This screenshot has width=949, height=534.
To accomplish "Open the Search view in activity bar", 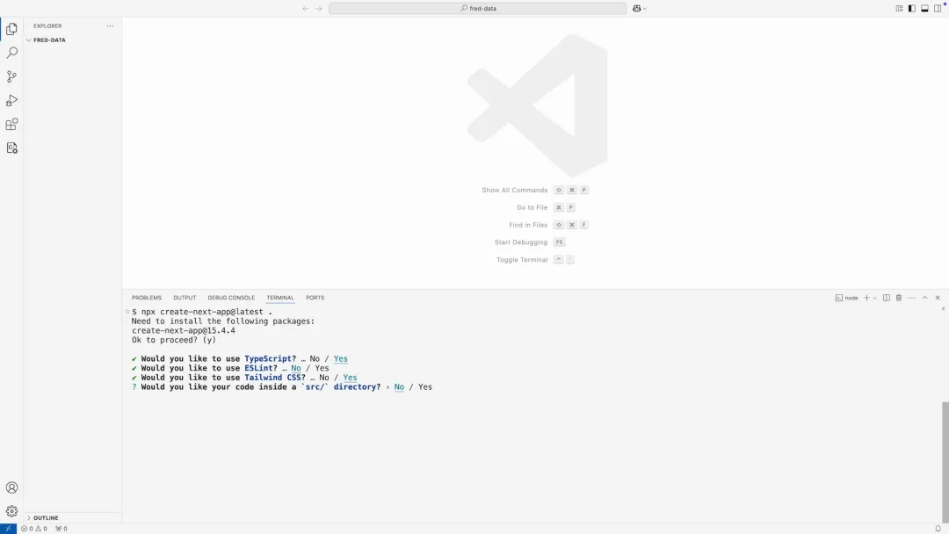I will click(x=11, y=54).
